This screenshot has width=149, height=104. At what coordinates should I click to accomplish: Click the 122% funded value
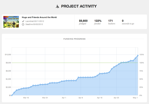pyautogui.click(x=98, y=21)
